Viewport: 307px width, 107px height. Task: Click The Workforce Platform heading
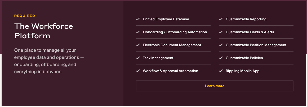coord(44,31)
